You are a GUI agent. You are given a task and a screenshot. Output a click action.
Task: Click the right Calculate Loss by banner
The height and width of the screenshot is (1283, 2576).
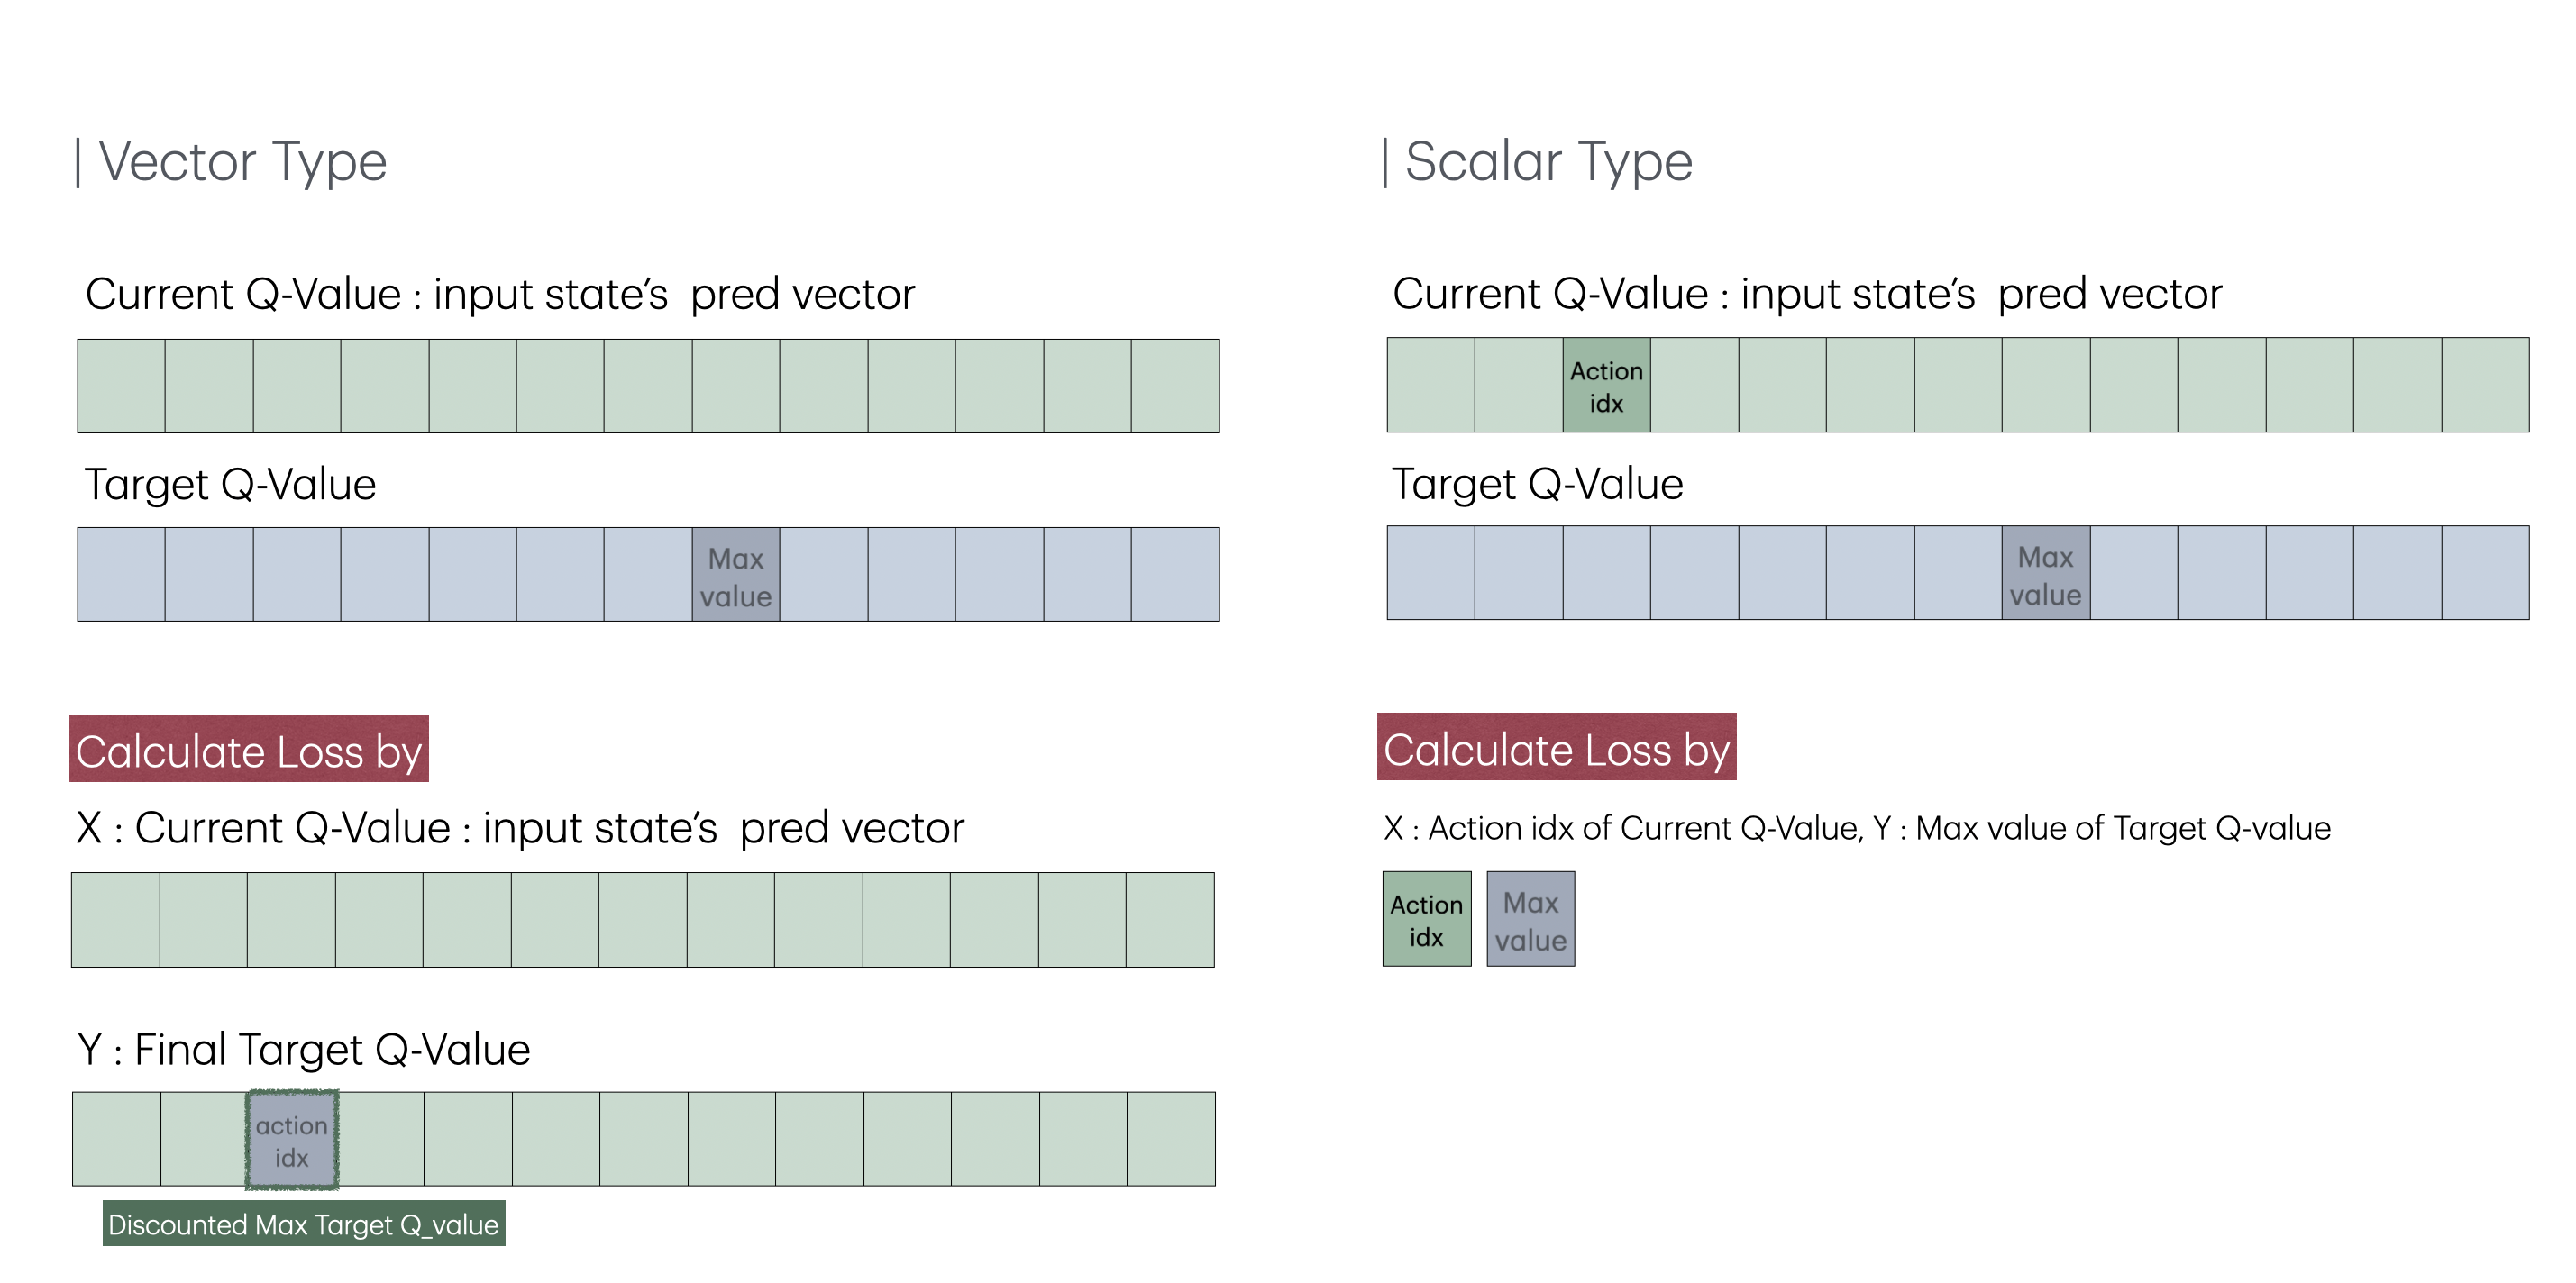(1556, 748)
